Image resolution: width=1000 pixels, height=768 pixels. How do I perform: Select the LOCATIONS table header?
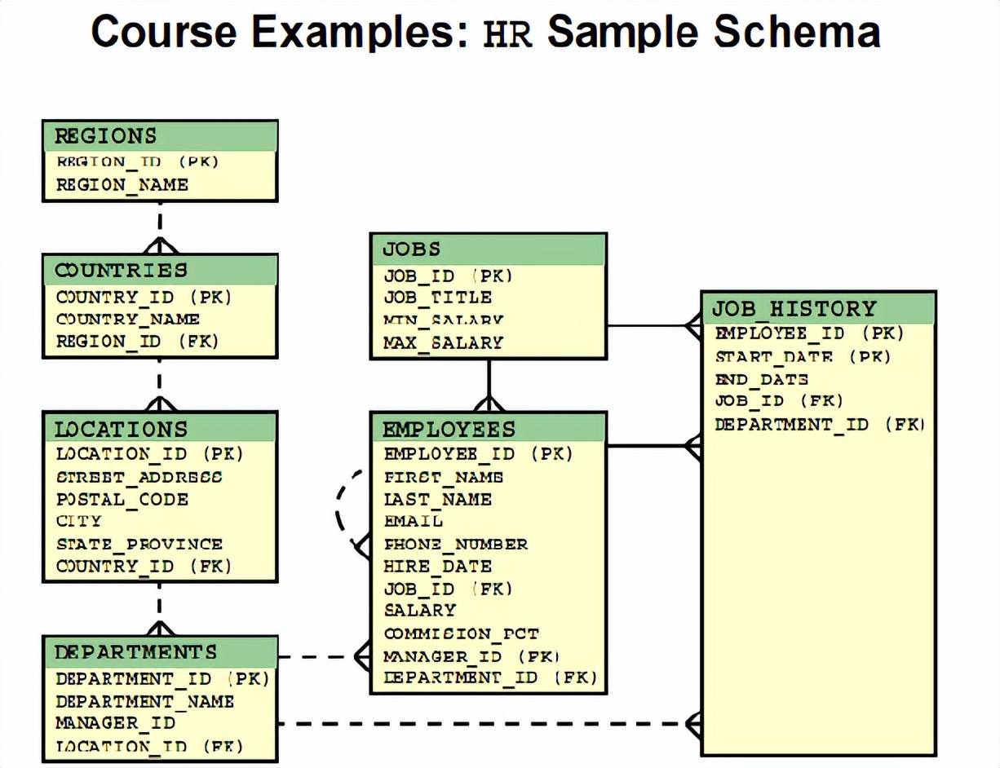coord(120,429)
